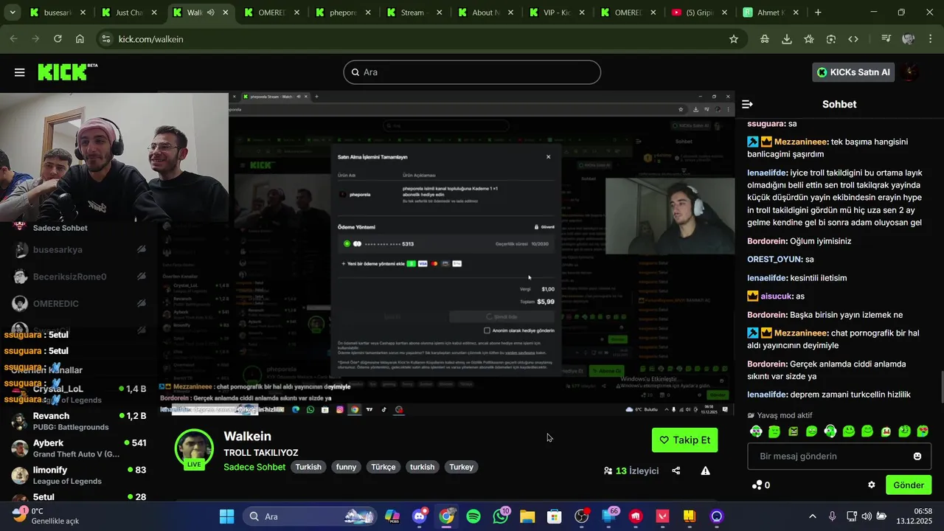Viewport: 944px width, 531px height.
Task: Insert the heart-eyes green emote
Action: (923, 431)
